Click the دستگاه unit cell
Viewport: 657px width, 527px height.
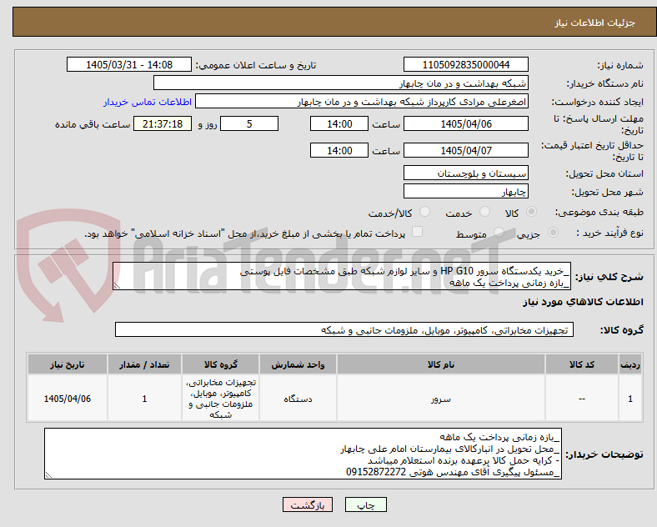click(x=298, y=399)
